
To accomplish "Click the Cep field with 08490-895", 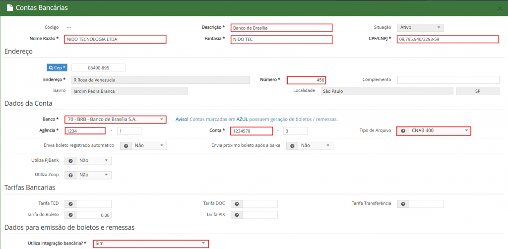I will click(99, 67).
